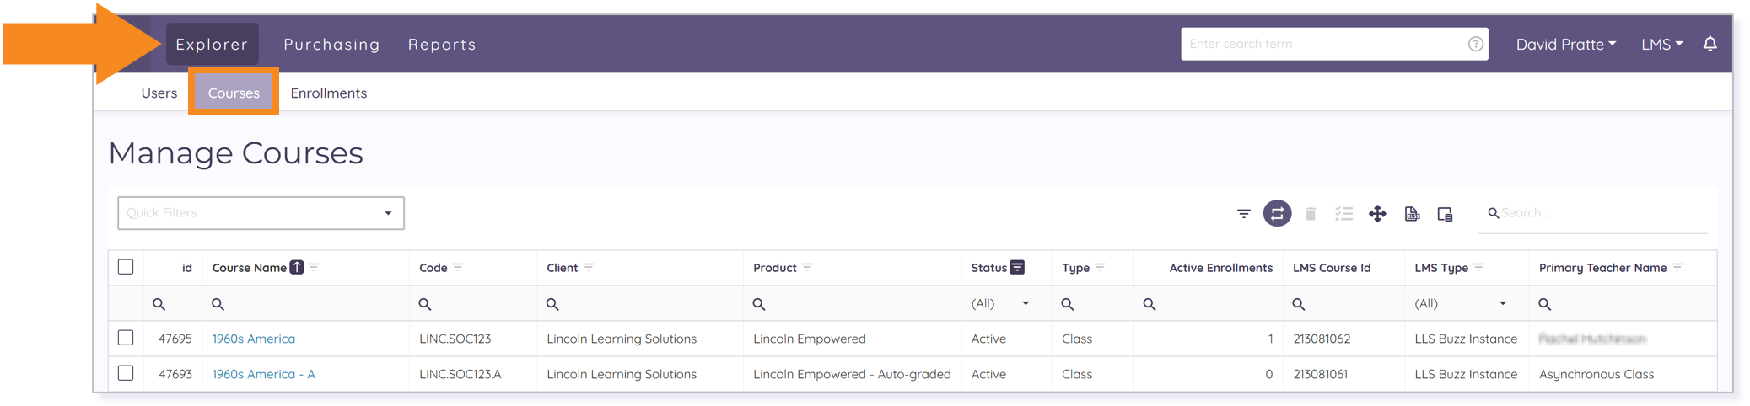Click the help question mark in the search box
Image resolution: width=1750 pixels, height=406 pixels.
(x=1475, y=44)
